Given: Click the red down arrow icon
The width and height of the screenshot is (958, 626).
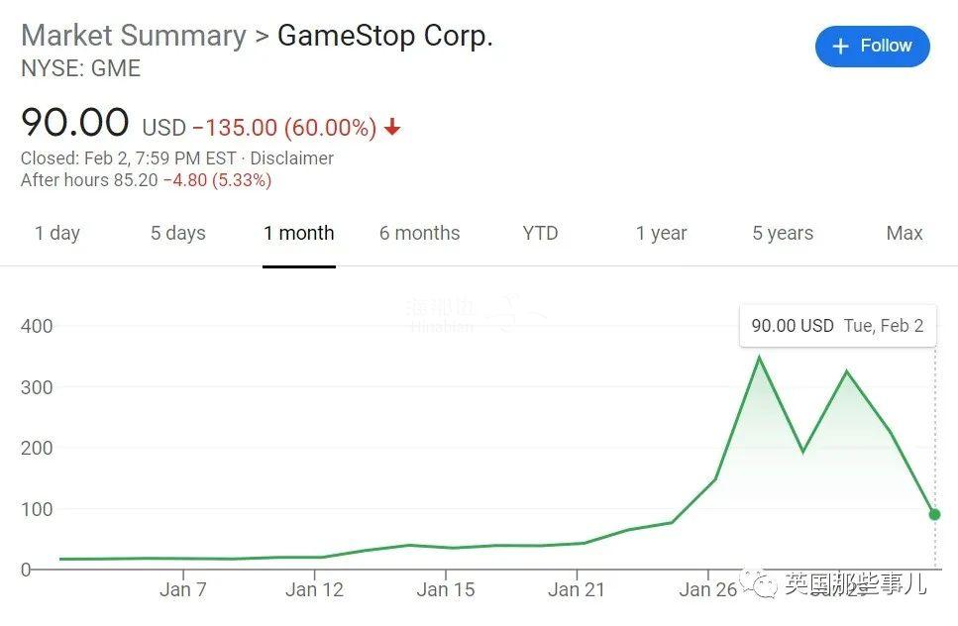Looking at the screenshot, I should click(392, 127).
